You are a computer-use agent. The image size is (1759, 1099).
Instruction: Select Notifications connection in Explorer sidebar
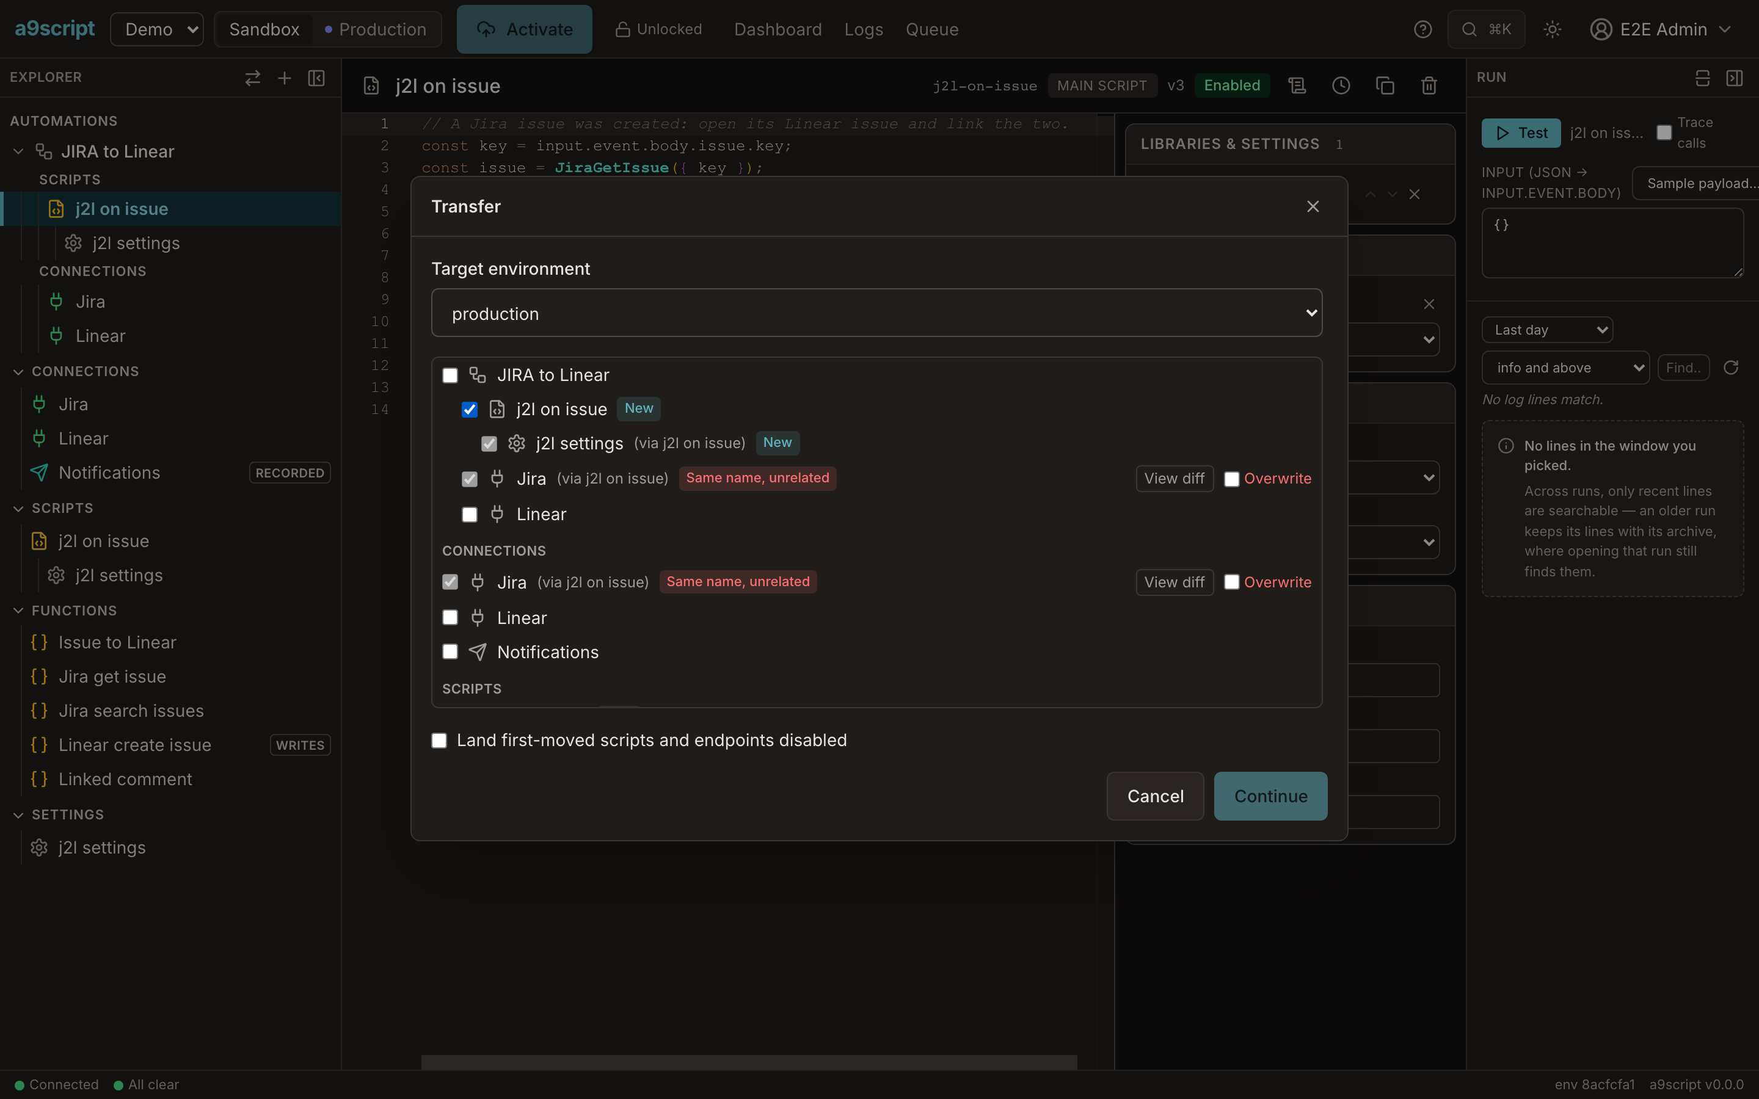tap(109, 473)
